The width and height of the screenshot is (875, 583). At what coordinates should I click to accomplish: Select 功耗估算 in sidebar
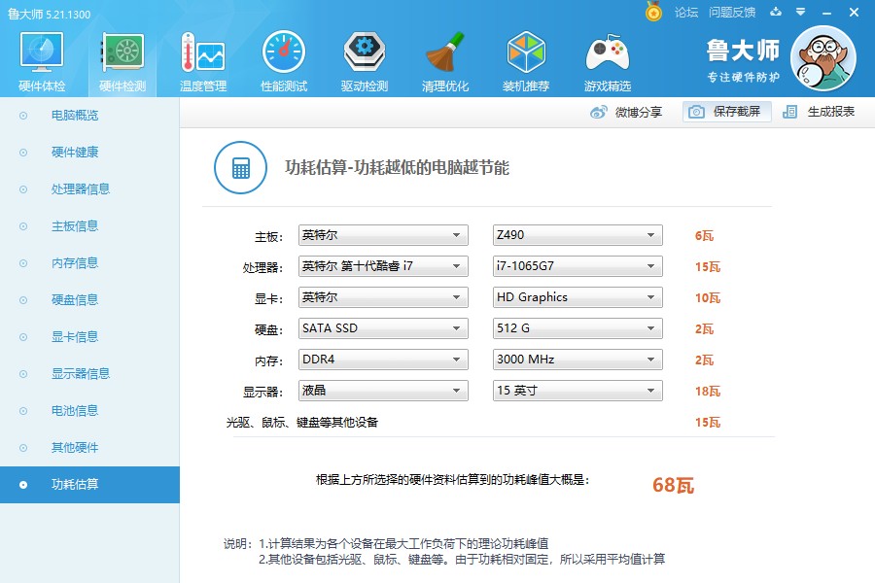(x=89, y=485)
